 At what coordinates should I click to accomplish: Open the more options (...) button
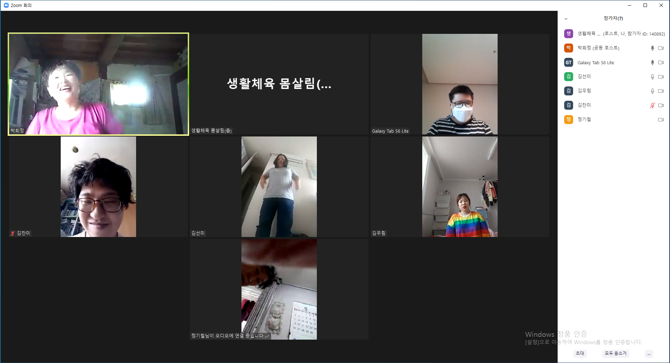point(649,354)
